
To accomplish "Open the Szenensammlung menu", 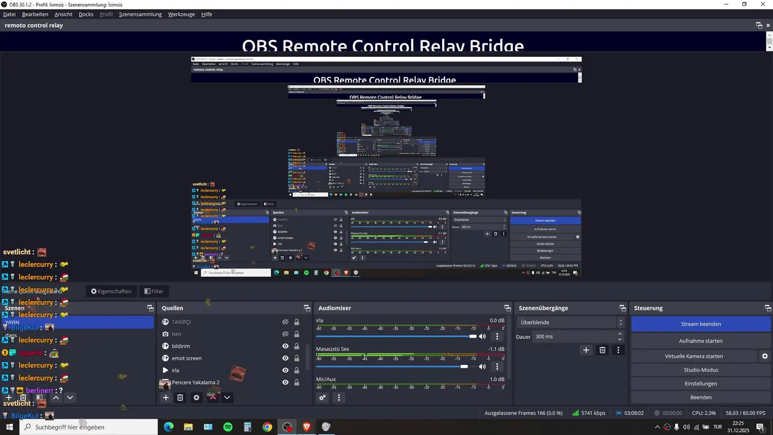I will (141, 14).
